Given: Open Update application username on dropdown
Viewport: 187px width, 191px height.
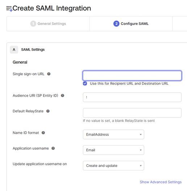Looking at the screenshot, I should (114, 166).
